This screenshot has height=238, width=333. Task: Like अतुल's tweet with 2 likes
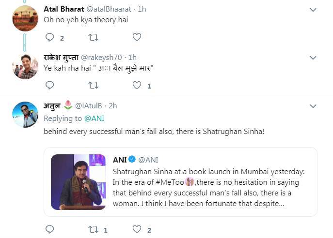tap(137, 229)
